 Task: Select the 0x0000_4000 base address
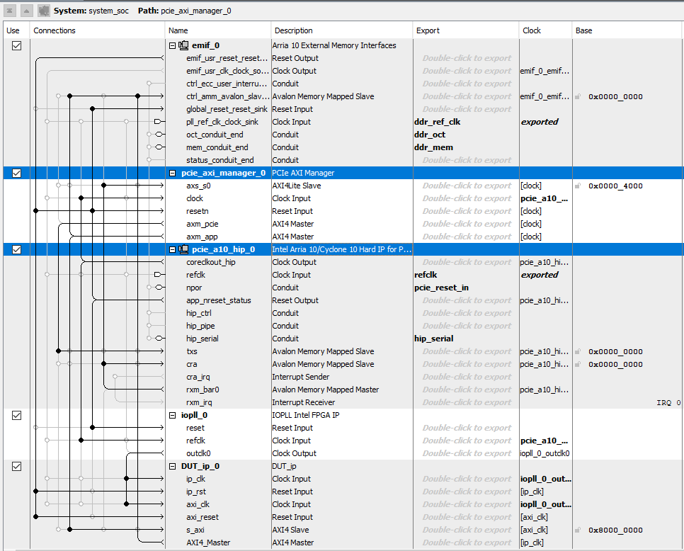615,186
